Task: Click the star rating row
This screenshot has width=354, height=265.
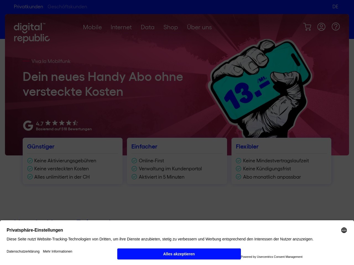Action: [62, 123]
